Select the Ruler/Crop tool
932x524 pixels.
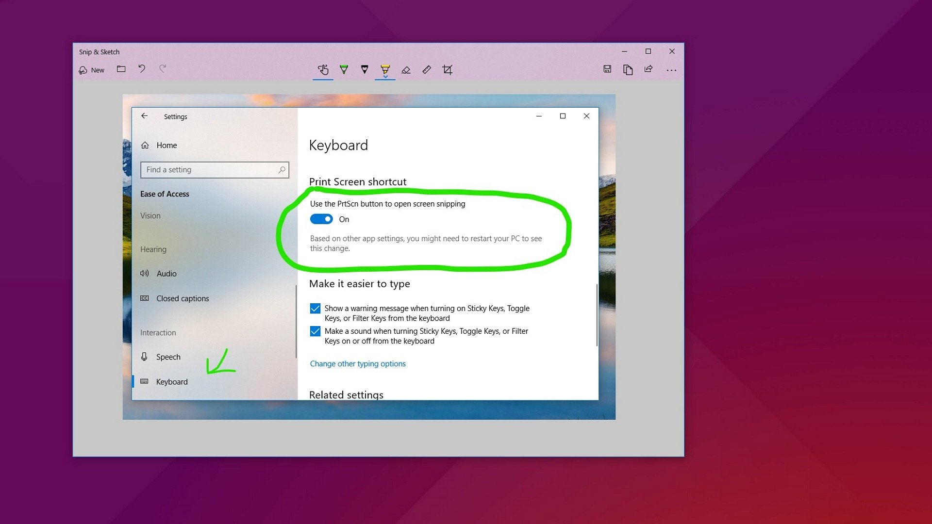(448, 69)
